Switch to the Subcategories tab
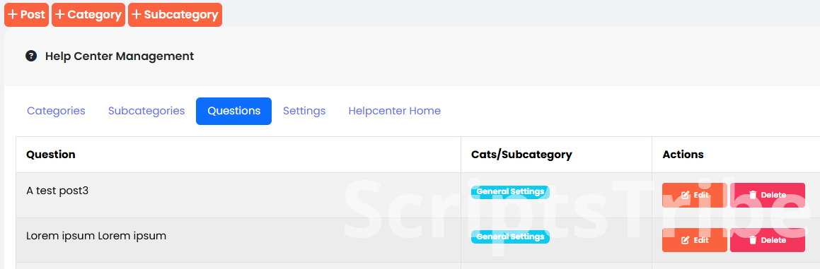This screenshot has height=269, width=820. point(146,111)
